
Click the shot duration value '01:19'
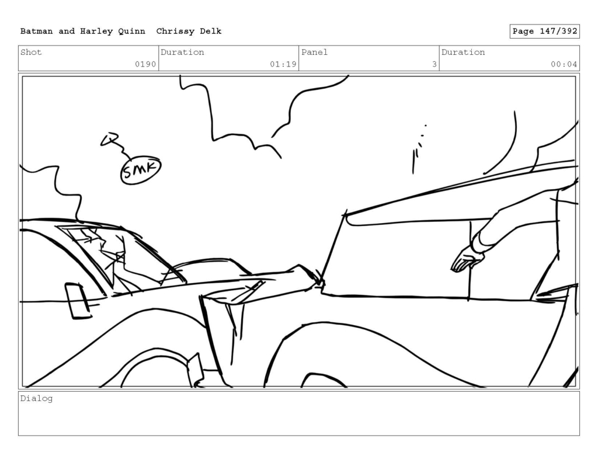click(x=283, y=64)
